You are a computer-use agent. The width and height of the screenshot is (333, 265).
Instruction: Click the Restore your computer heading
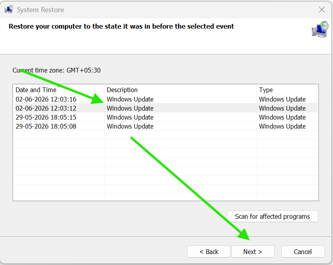(x=121, y=26)
